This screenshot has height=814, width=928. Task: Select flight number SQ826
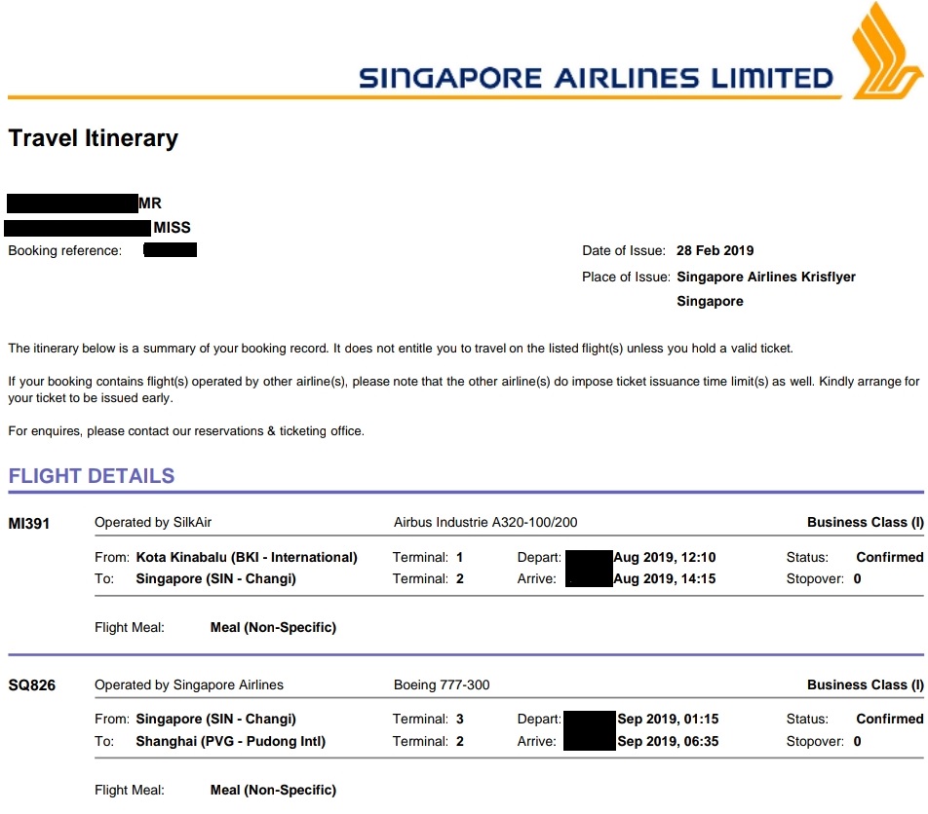click(x=31, y=685)
